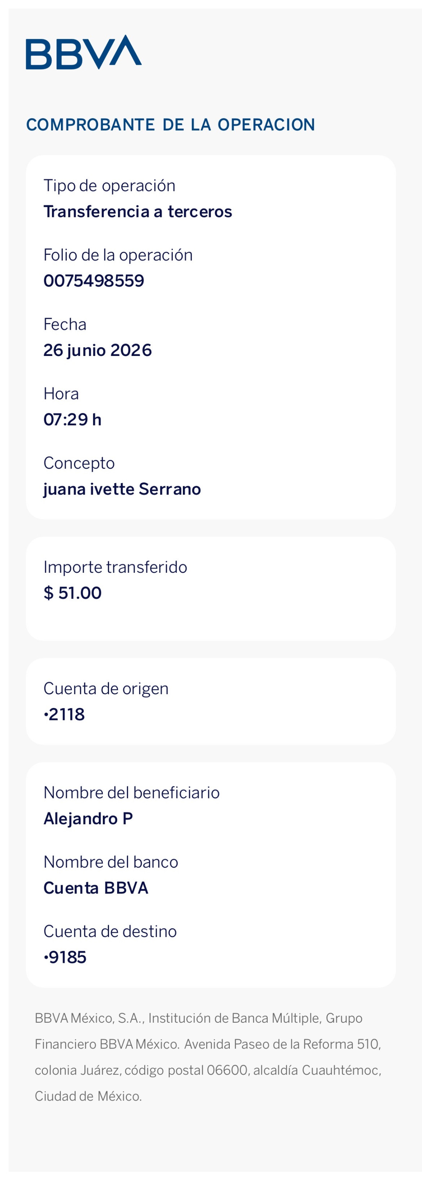Click the Concepto label
422x1186 pixels.
[79, 463]
